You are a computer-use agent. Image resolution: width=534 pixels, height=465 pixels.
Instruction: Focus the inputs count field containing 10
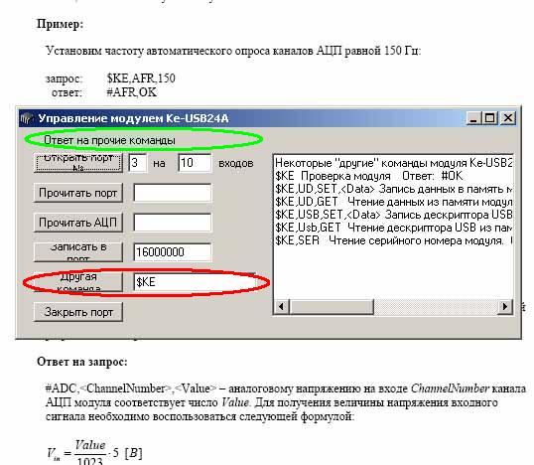tap(195, 163)
